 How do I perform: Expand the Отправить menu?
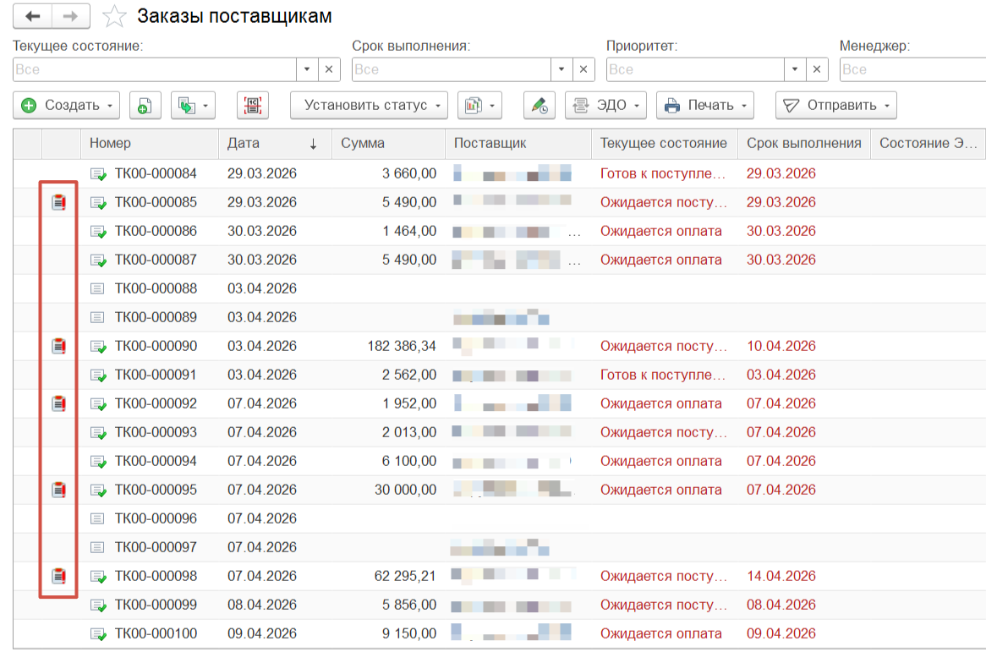tap(887, 106)
